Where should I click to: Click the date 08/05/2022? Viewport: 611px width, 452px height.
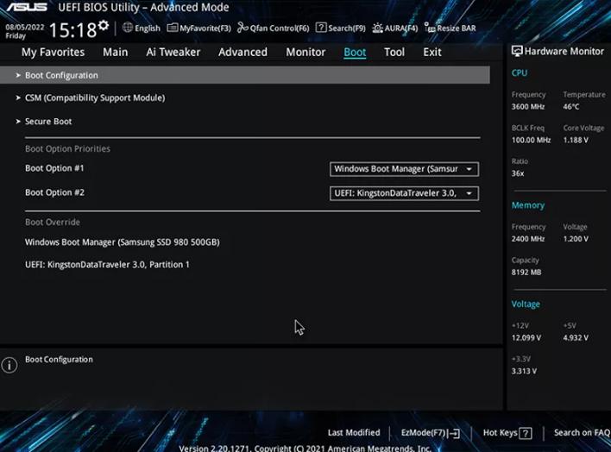pyautogui.click(x=24, y=27)
